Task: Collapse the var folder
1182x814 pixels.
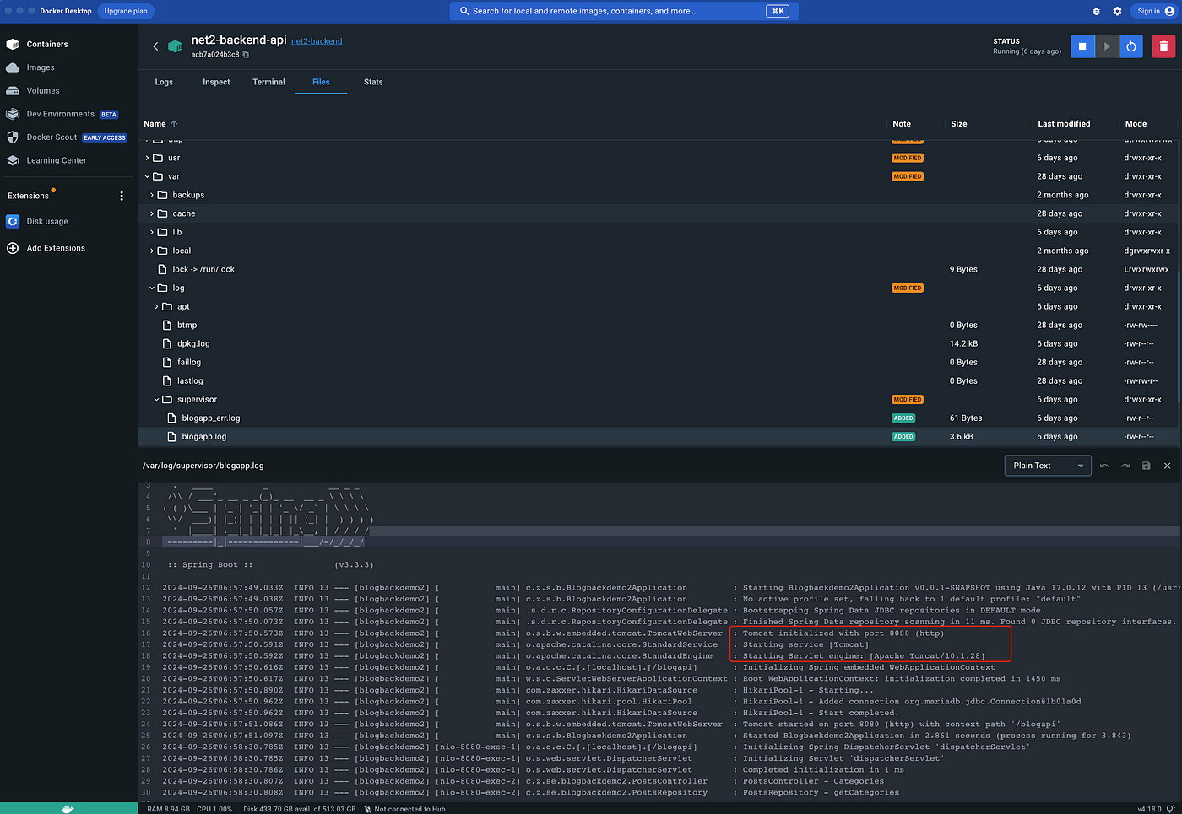Action: [147, 176]
